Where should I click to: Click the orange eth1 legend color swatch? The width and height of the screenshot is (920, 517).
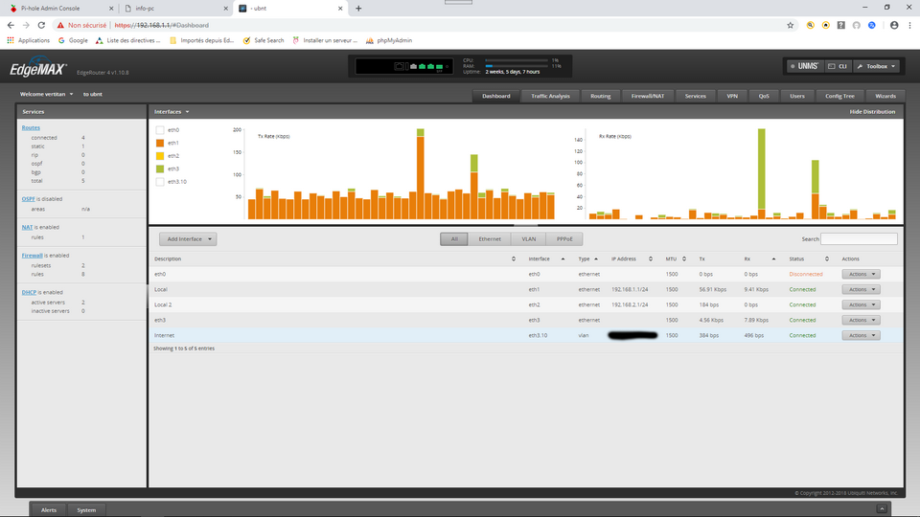point(160,143)
